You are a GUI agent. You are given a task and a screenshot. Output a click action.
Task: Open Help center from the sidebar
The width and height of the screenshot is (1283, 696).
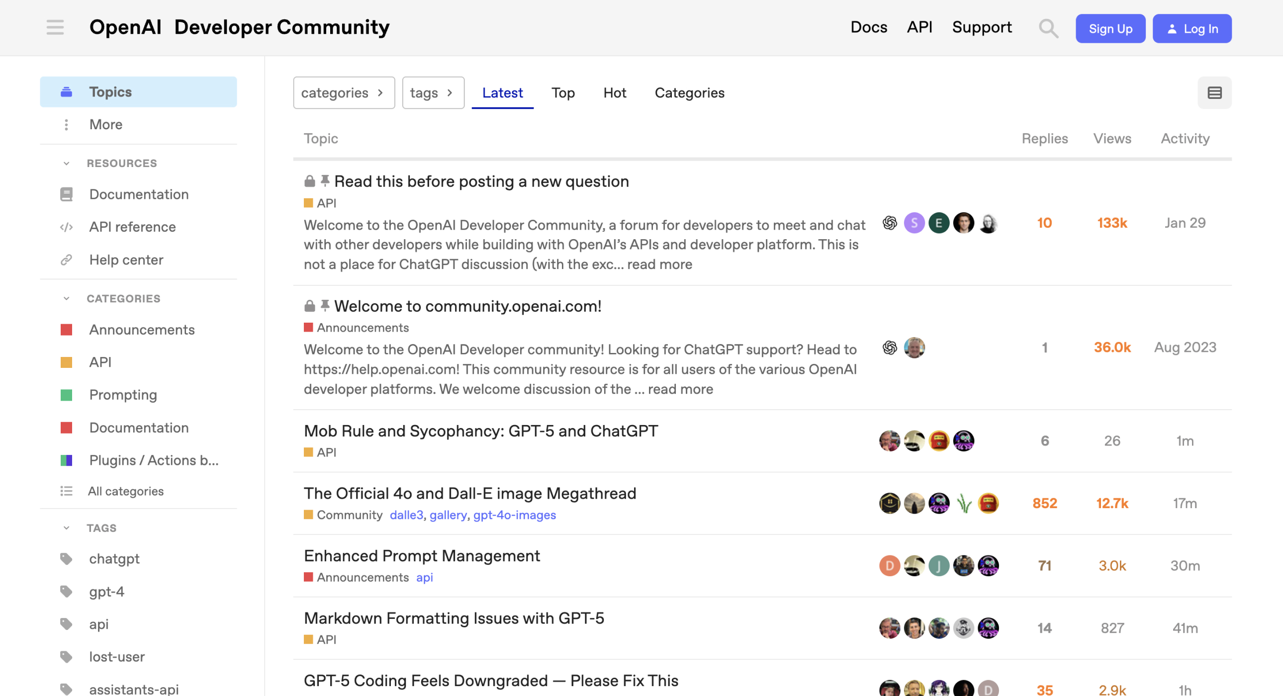[x=126, y=260]
